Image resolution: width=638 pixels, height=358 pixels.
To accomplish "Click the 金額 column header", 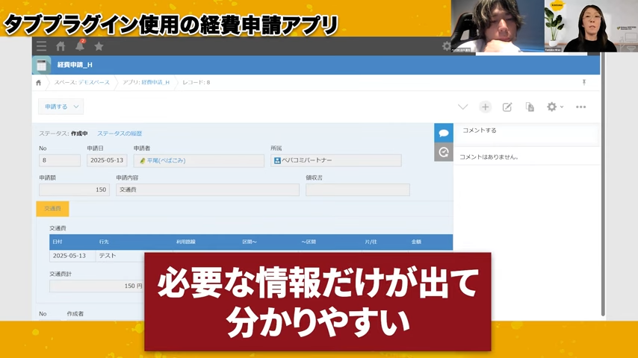I will coord(416,242).
